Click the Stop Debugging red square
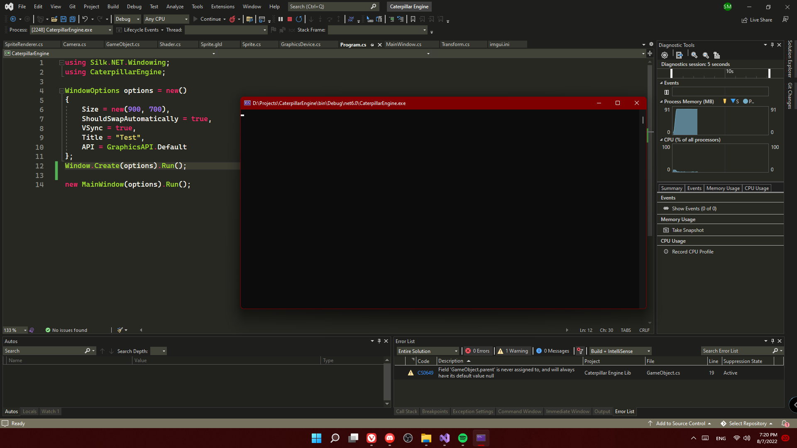 [290, 19]
